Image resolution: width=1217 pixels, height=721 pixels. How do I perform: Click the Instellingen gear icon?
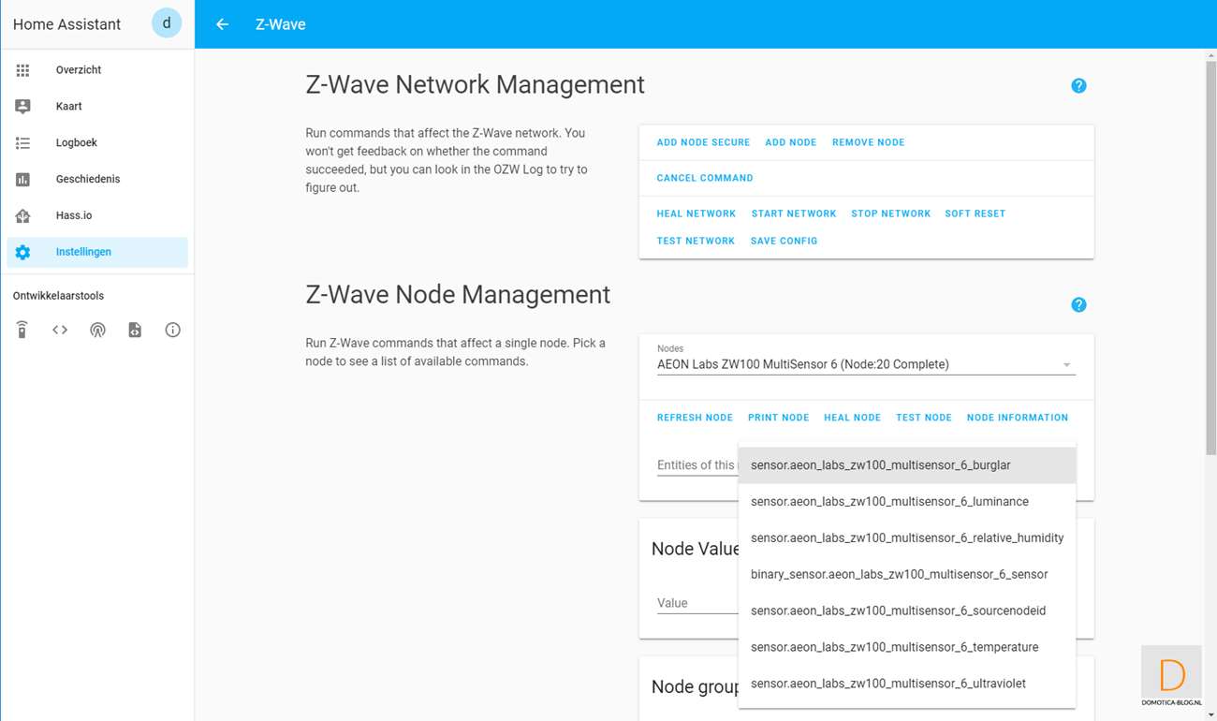(22, 252)
